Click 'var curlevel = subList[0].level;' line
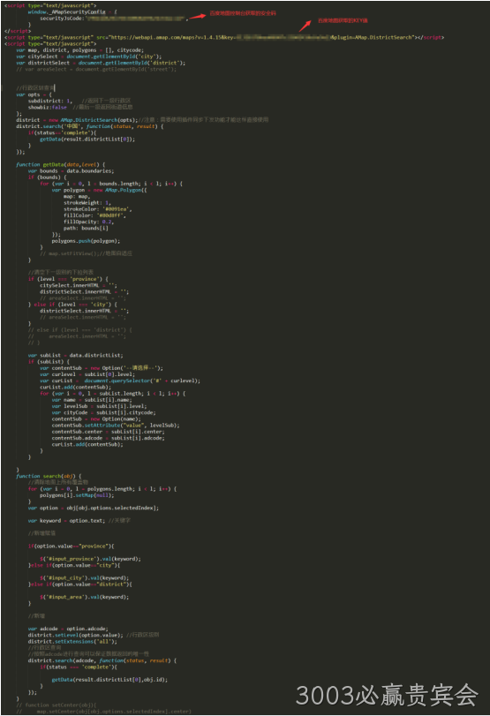Viewport: 490px width, 716px height. (87, 374)
